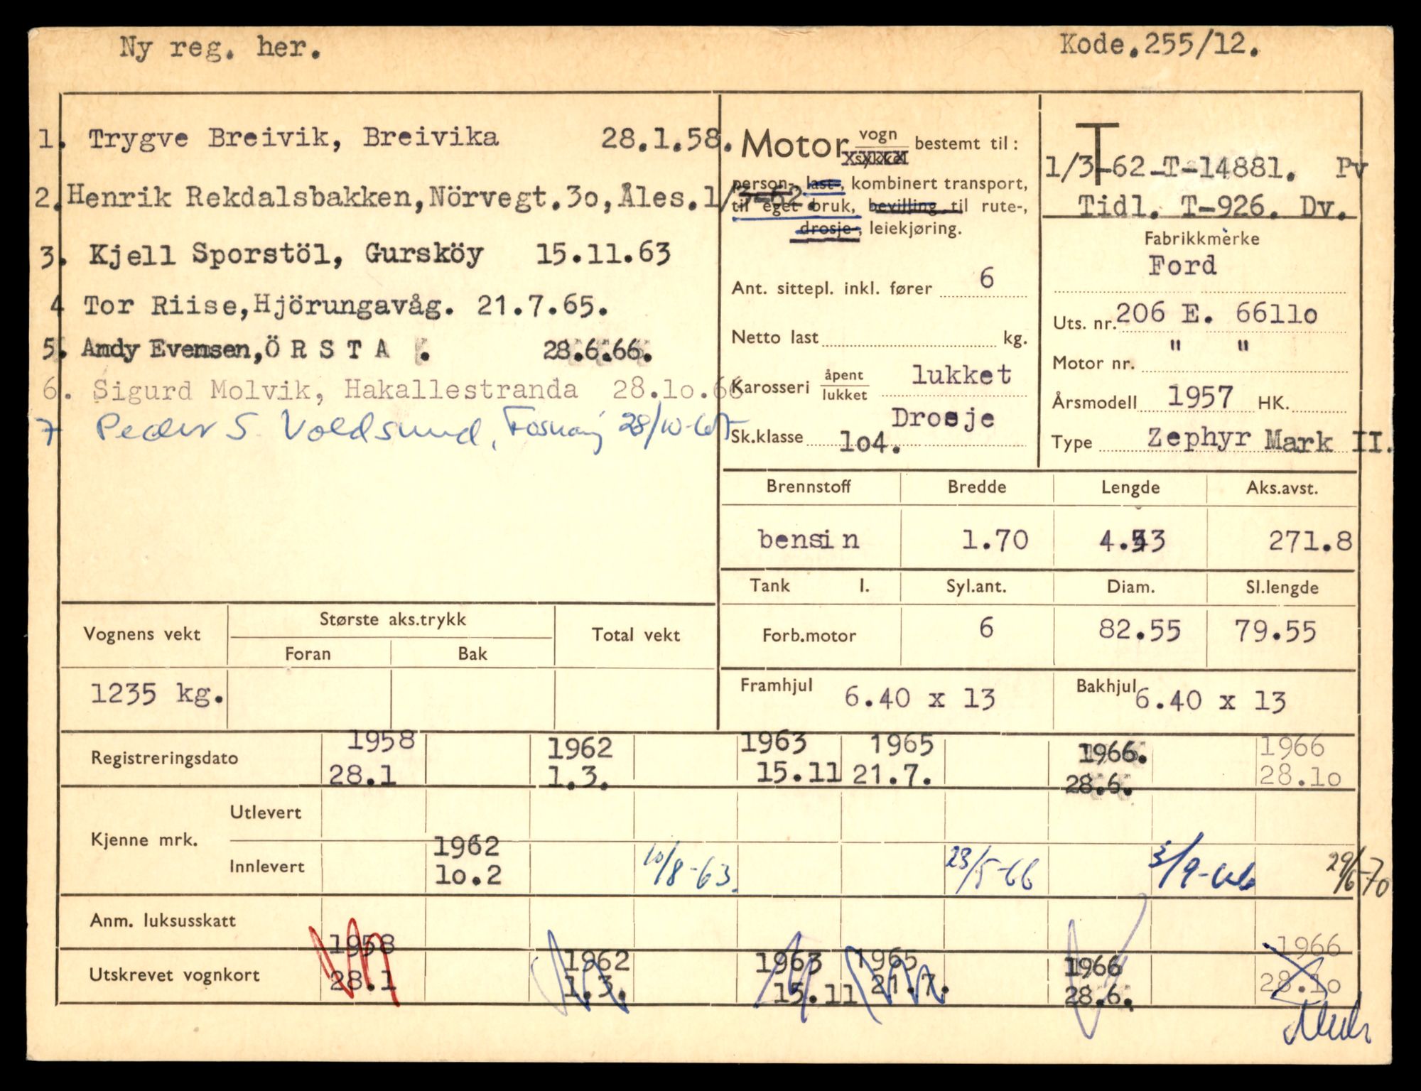Click chassis number '206 E. 66110'
Image resolution: width=1421 pixels, height=1091 pixels.
[1217, 313]
